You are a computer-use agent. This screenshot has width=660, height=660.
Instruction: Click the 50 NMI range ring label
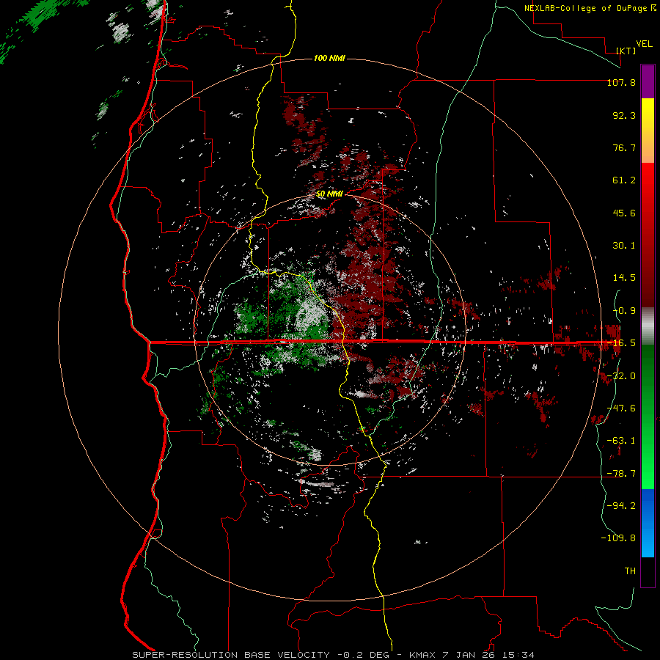point(329,194)
